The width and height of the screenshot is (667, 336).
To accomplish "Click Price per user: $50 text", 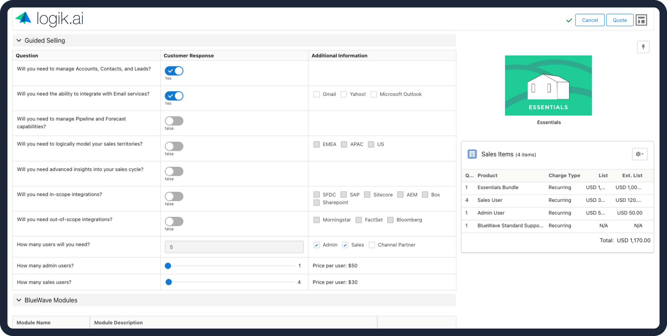I will [x=335, y=266].
